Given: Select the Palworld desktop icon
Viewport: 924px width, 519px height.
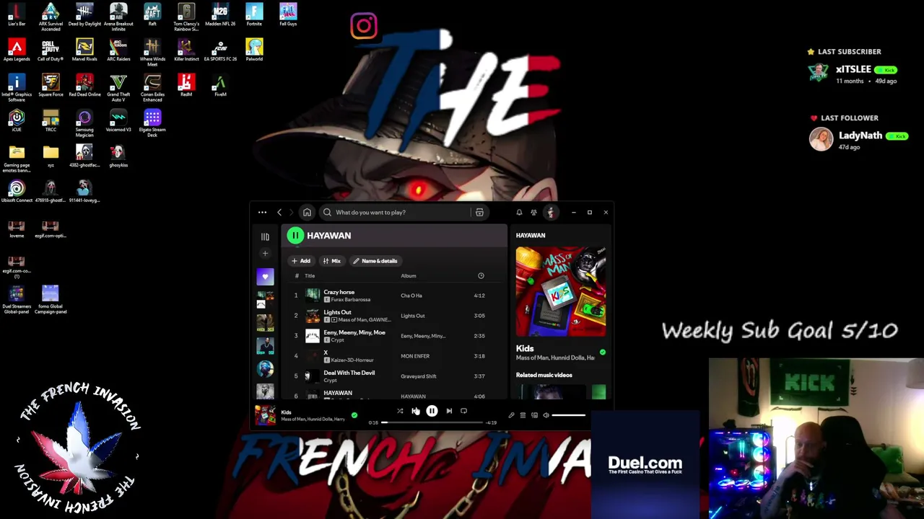Looking at the screenshot, I should [x=254, y=50].
